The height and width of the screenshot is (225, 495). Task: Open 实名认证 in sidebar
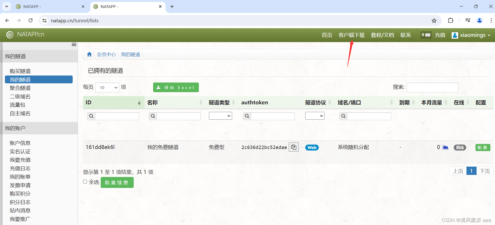[20, 152]
